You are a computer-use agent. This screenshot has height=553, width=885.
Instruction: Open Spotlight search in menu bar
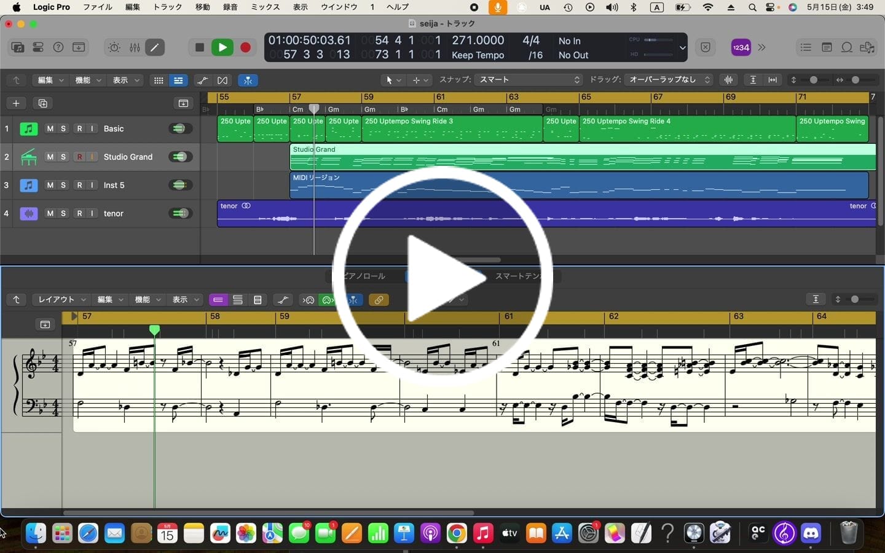(x=752, y=7)
